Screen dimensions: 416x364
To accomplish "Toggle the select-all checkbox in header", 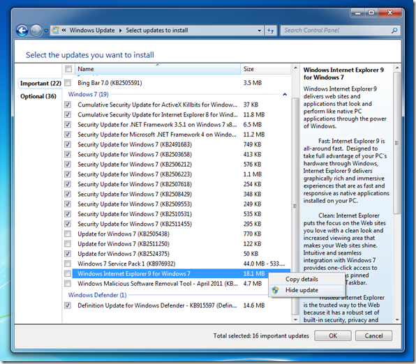I will (x=68, y=69).
